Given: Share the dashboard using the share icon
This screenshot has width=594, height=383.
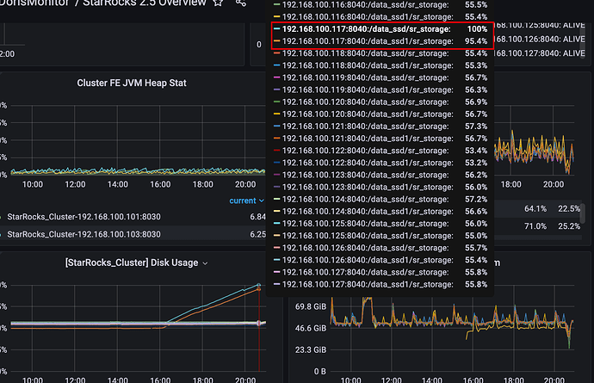Looking at the screenshot, I should pyautogui.click(x=241, y=3).
